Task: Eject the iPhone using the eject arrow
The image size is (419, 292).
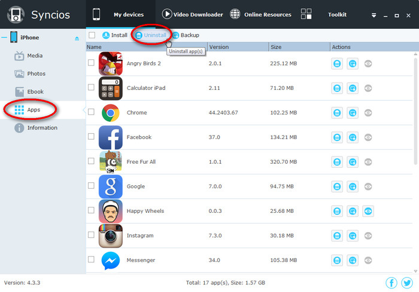Action: (77, 38)
